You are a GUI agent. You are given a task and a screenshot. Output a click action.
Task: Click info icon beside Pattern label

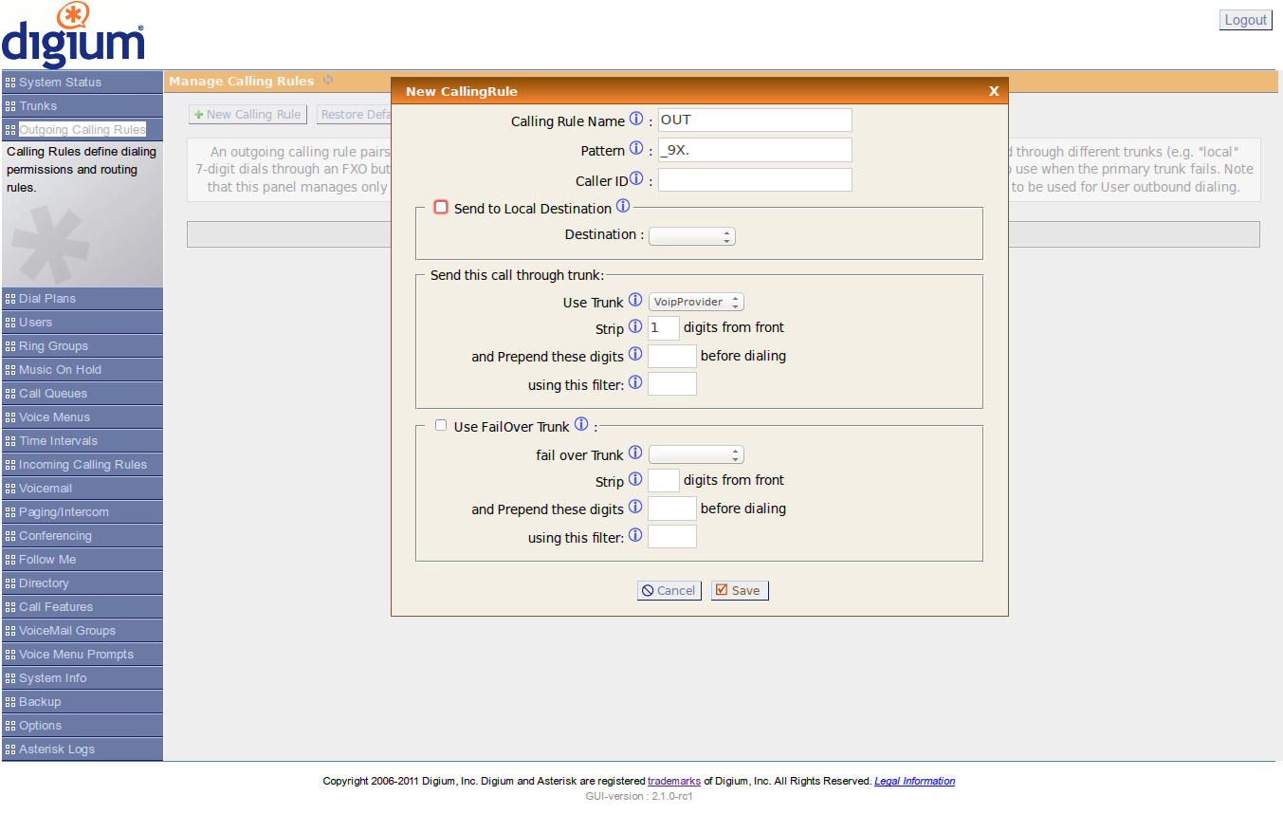[x=636, y=149]
